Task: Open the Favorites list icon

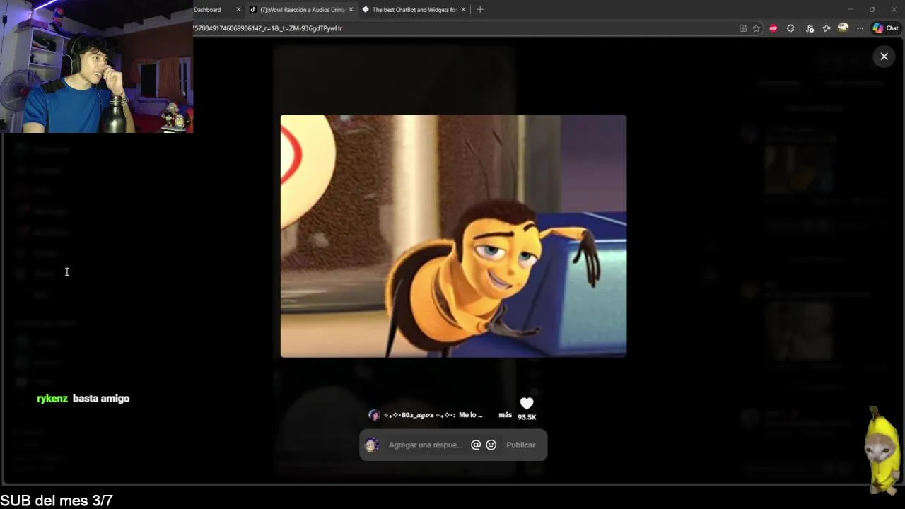Action: [827, 28]
